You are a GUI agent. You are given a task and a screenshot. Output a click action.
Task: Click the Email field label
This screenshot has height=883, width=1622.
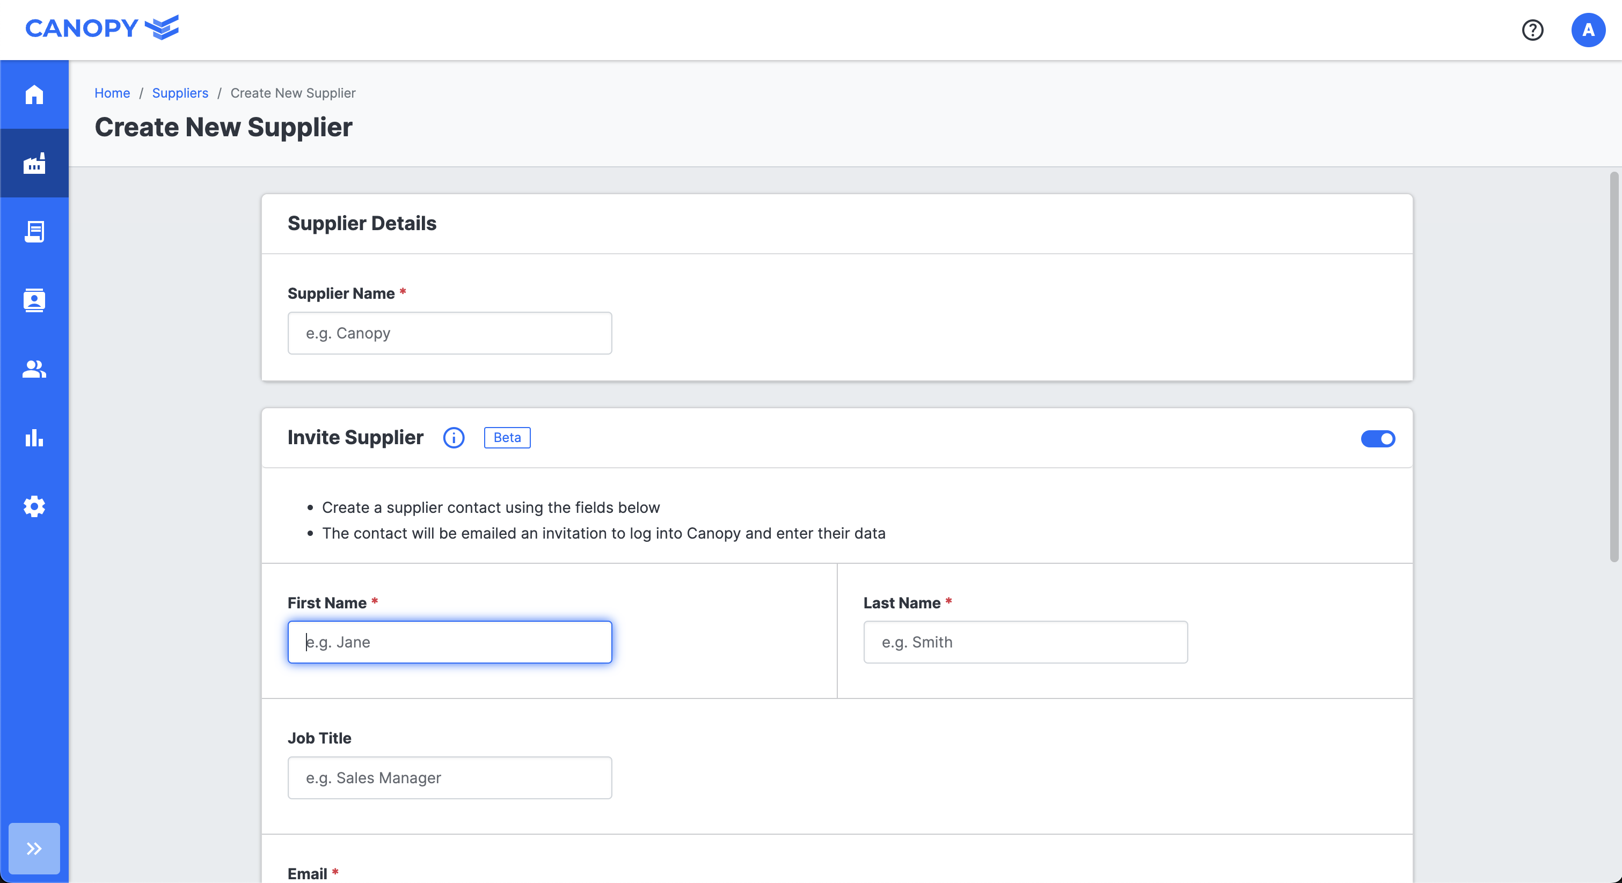(307, 873)
